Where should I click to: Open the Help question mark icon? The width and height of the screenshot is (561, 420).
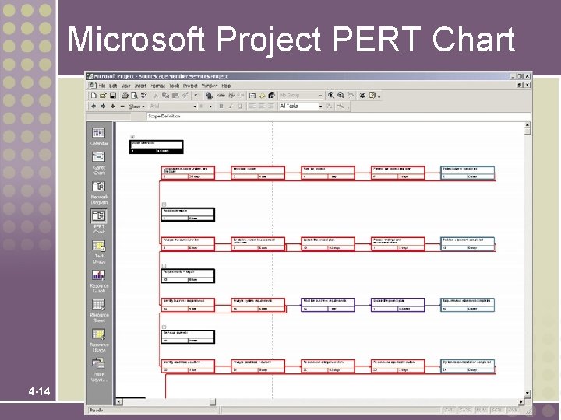tap(372, 96)
